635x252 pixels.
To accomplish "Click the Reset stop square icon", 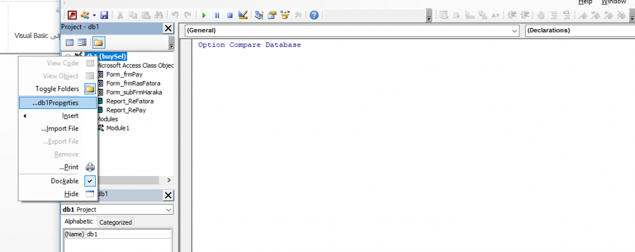I will [x=230, y=15].
